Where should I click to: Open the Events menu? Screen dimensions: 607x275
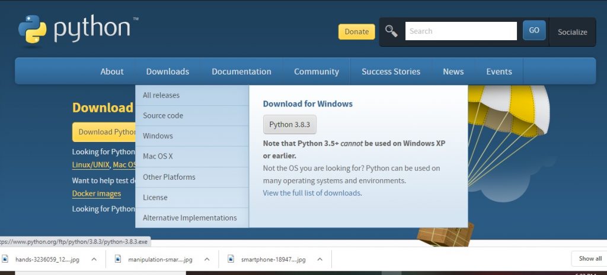pos(499,72)
